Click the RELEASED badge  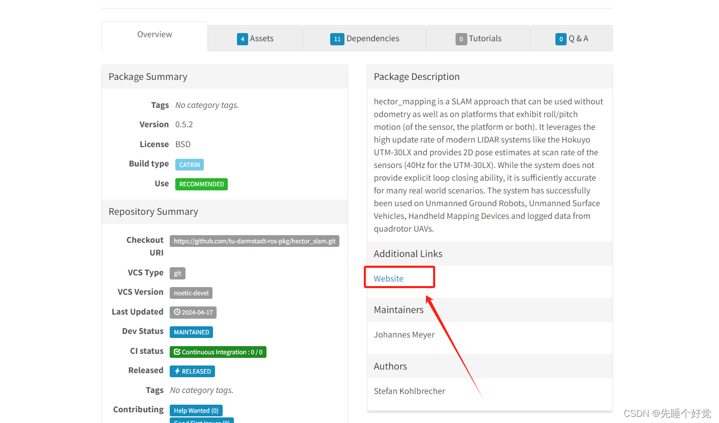point(192,371)
